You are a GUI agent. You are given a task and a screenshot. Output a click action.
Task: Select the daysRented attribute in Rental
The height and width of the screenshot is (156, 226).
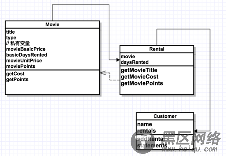tap(135, 62)
